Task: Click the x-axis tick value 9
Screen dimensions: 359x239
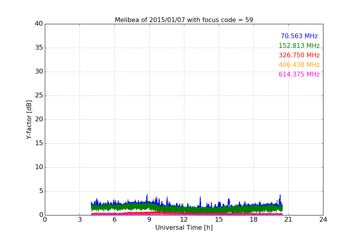Action: tap(149, 220)
